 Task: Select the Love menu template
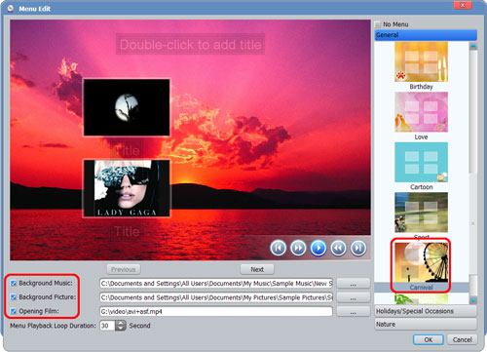421,112
